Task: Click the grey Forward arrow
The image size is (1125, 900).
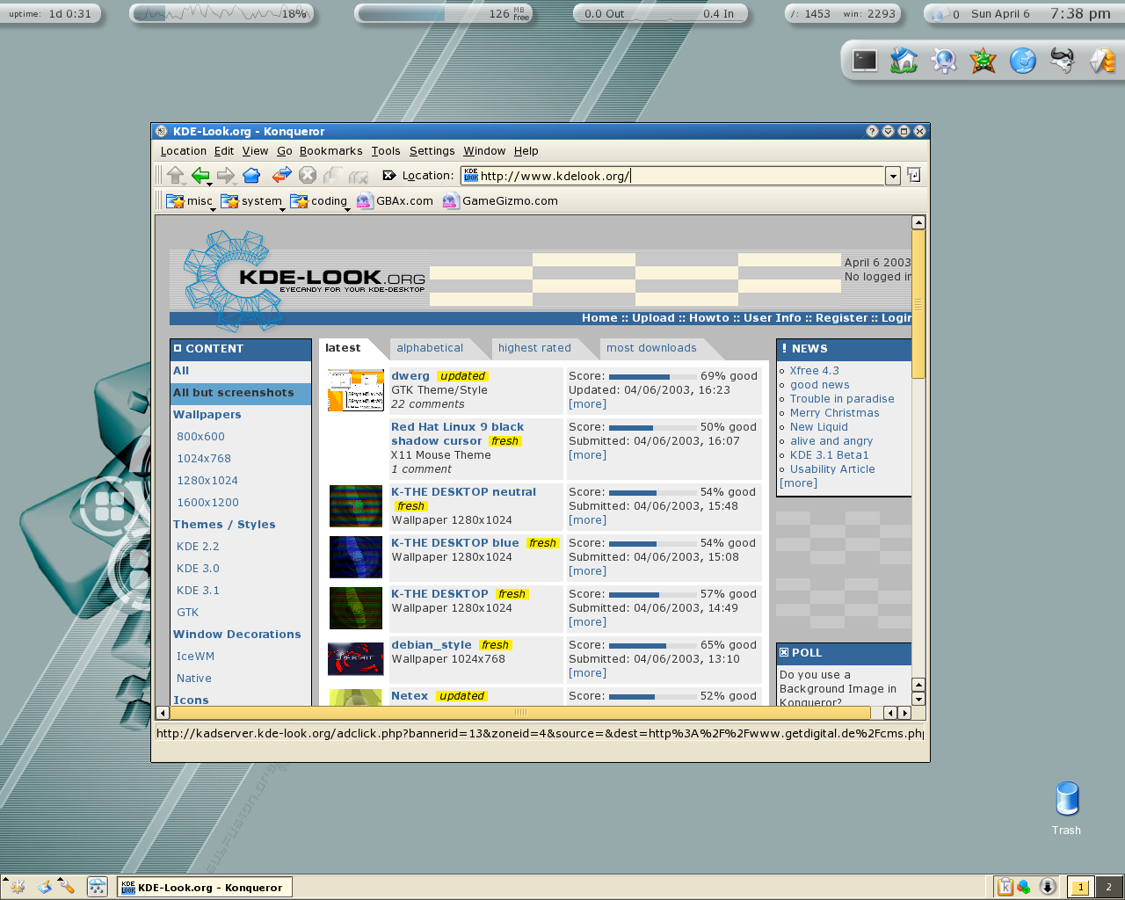Action: click(x=226, y=175)
